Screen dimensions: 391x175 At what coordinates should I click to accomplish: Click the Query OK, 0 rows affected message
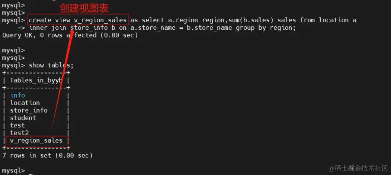coord(70,35)
